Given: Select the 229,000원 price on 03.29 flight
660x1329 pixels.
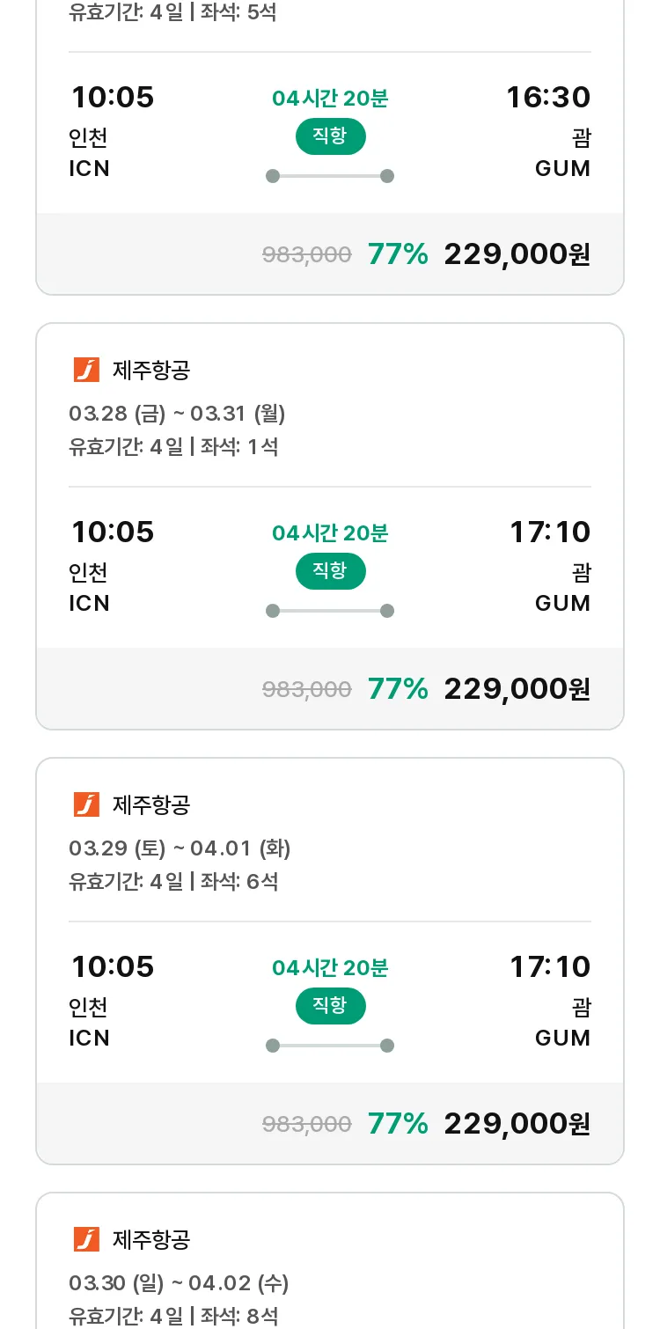Looking at the screenshot, I should click(x=517, y=1124).
